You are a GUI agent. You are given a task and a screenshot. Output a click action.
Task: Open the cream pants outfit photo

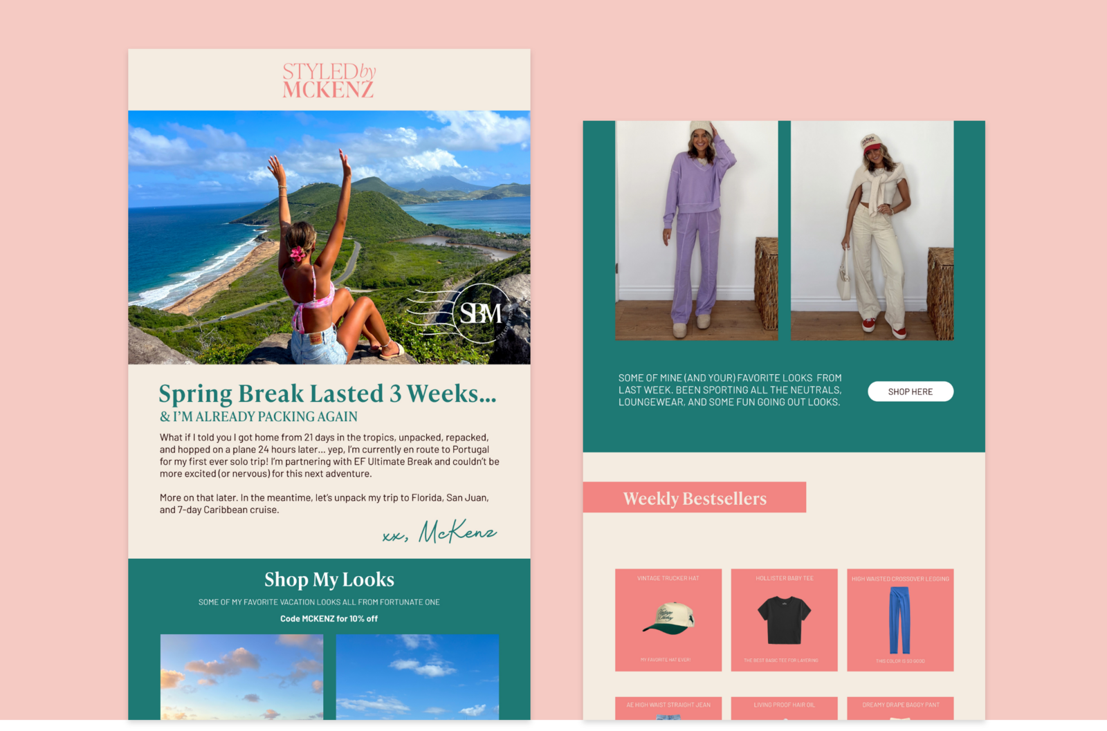872,230
